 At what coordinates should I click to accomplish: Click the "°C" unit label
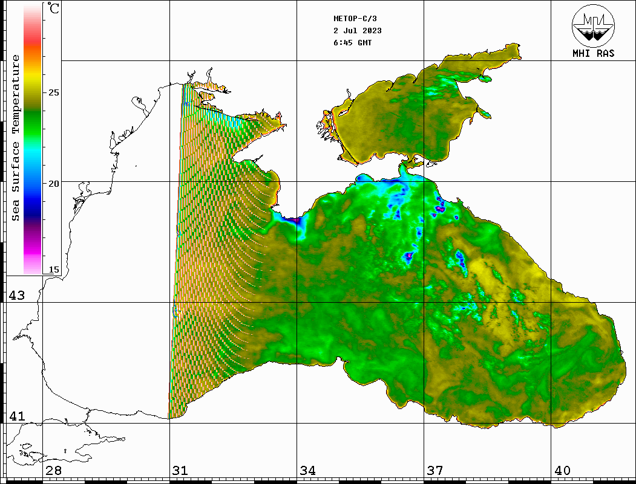click(x=53, y=8)
